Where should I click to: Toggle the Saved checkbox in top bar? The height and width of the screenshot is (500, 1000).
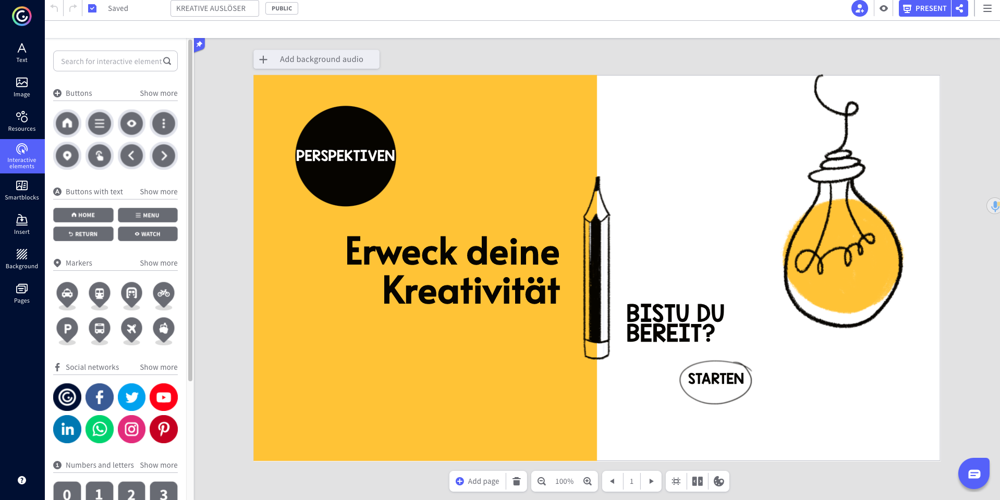coord(92,8)
